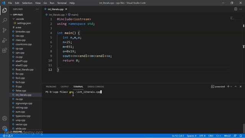The height and width of the screenshot is (138, 245).
Task: Click the powershell terminal label
Action: 218,87
